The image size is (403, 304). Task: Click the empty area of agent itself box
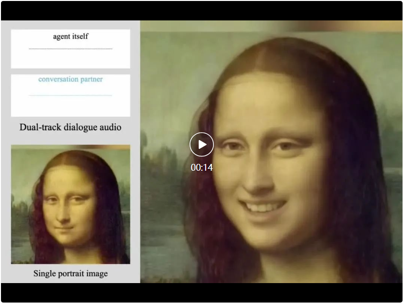(70, 59)
